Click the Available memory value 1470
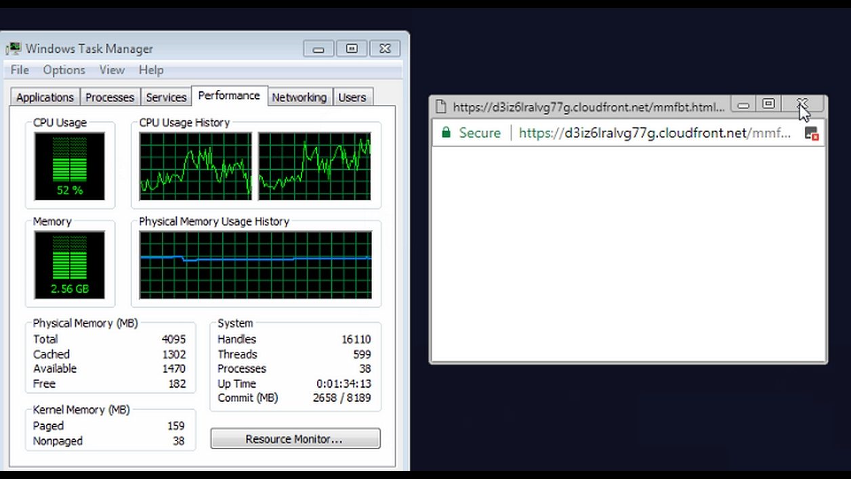 pos(173,369)
